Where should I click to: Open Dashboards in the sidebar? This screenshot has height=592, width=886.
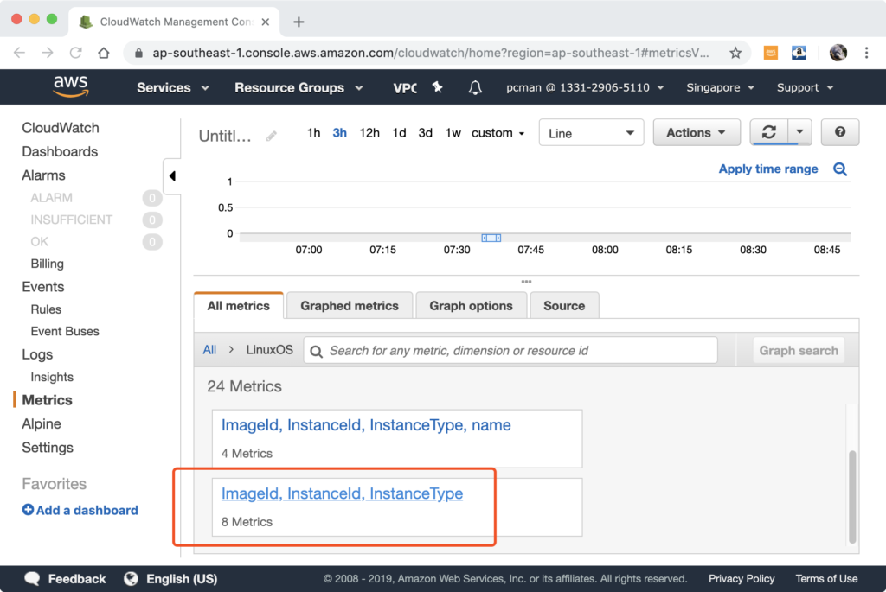pos(60,151)
